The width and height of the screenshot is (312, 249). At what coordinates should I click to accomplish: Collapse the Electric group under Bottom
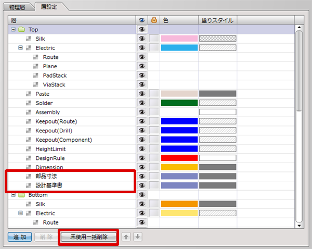pos(21,213)
